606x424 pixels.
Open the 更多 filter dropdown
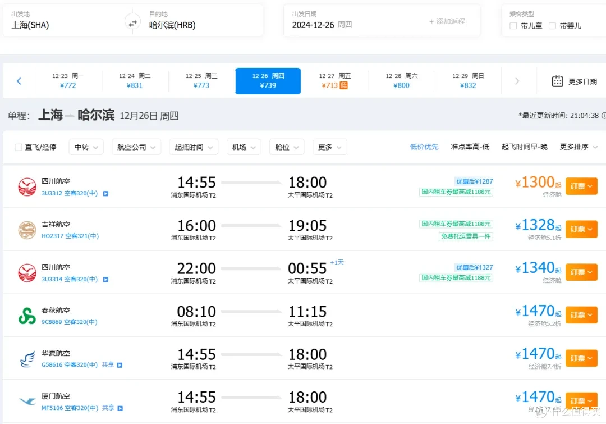[330, 147]
